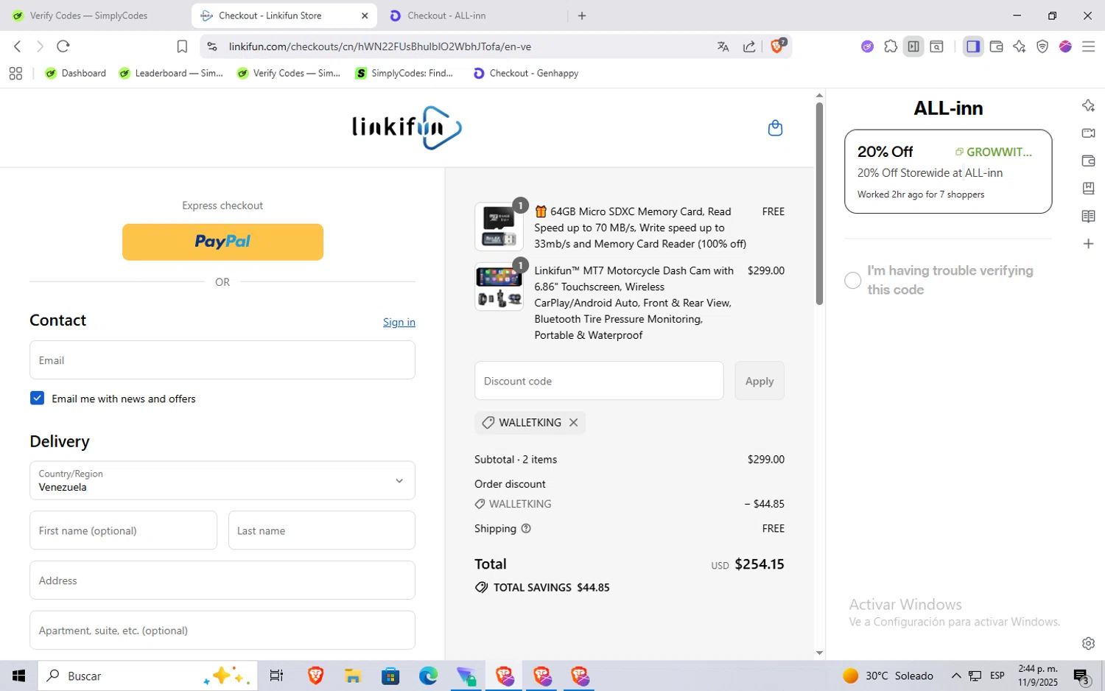
Task: Click the page vertical scrollbar
Action: [819, 203]
